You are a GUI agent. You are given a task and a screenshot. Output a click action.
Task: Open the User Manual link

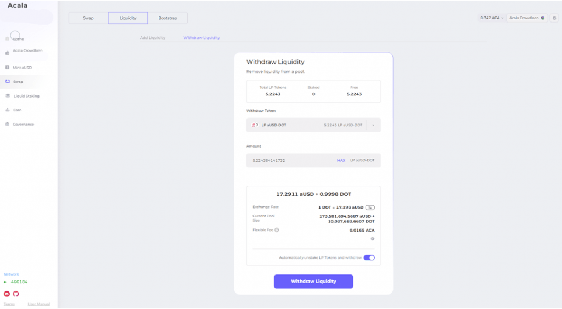(38, 304)
